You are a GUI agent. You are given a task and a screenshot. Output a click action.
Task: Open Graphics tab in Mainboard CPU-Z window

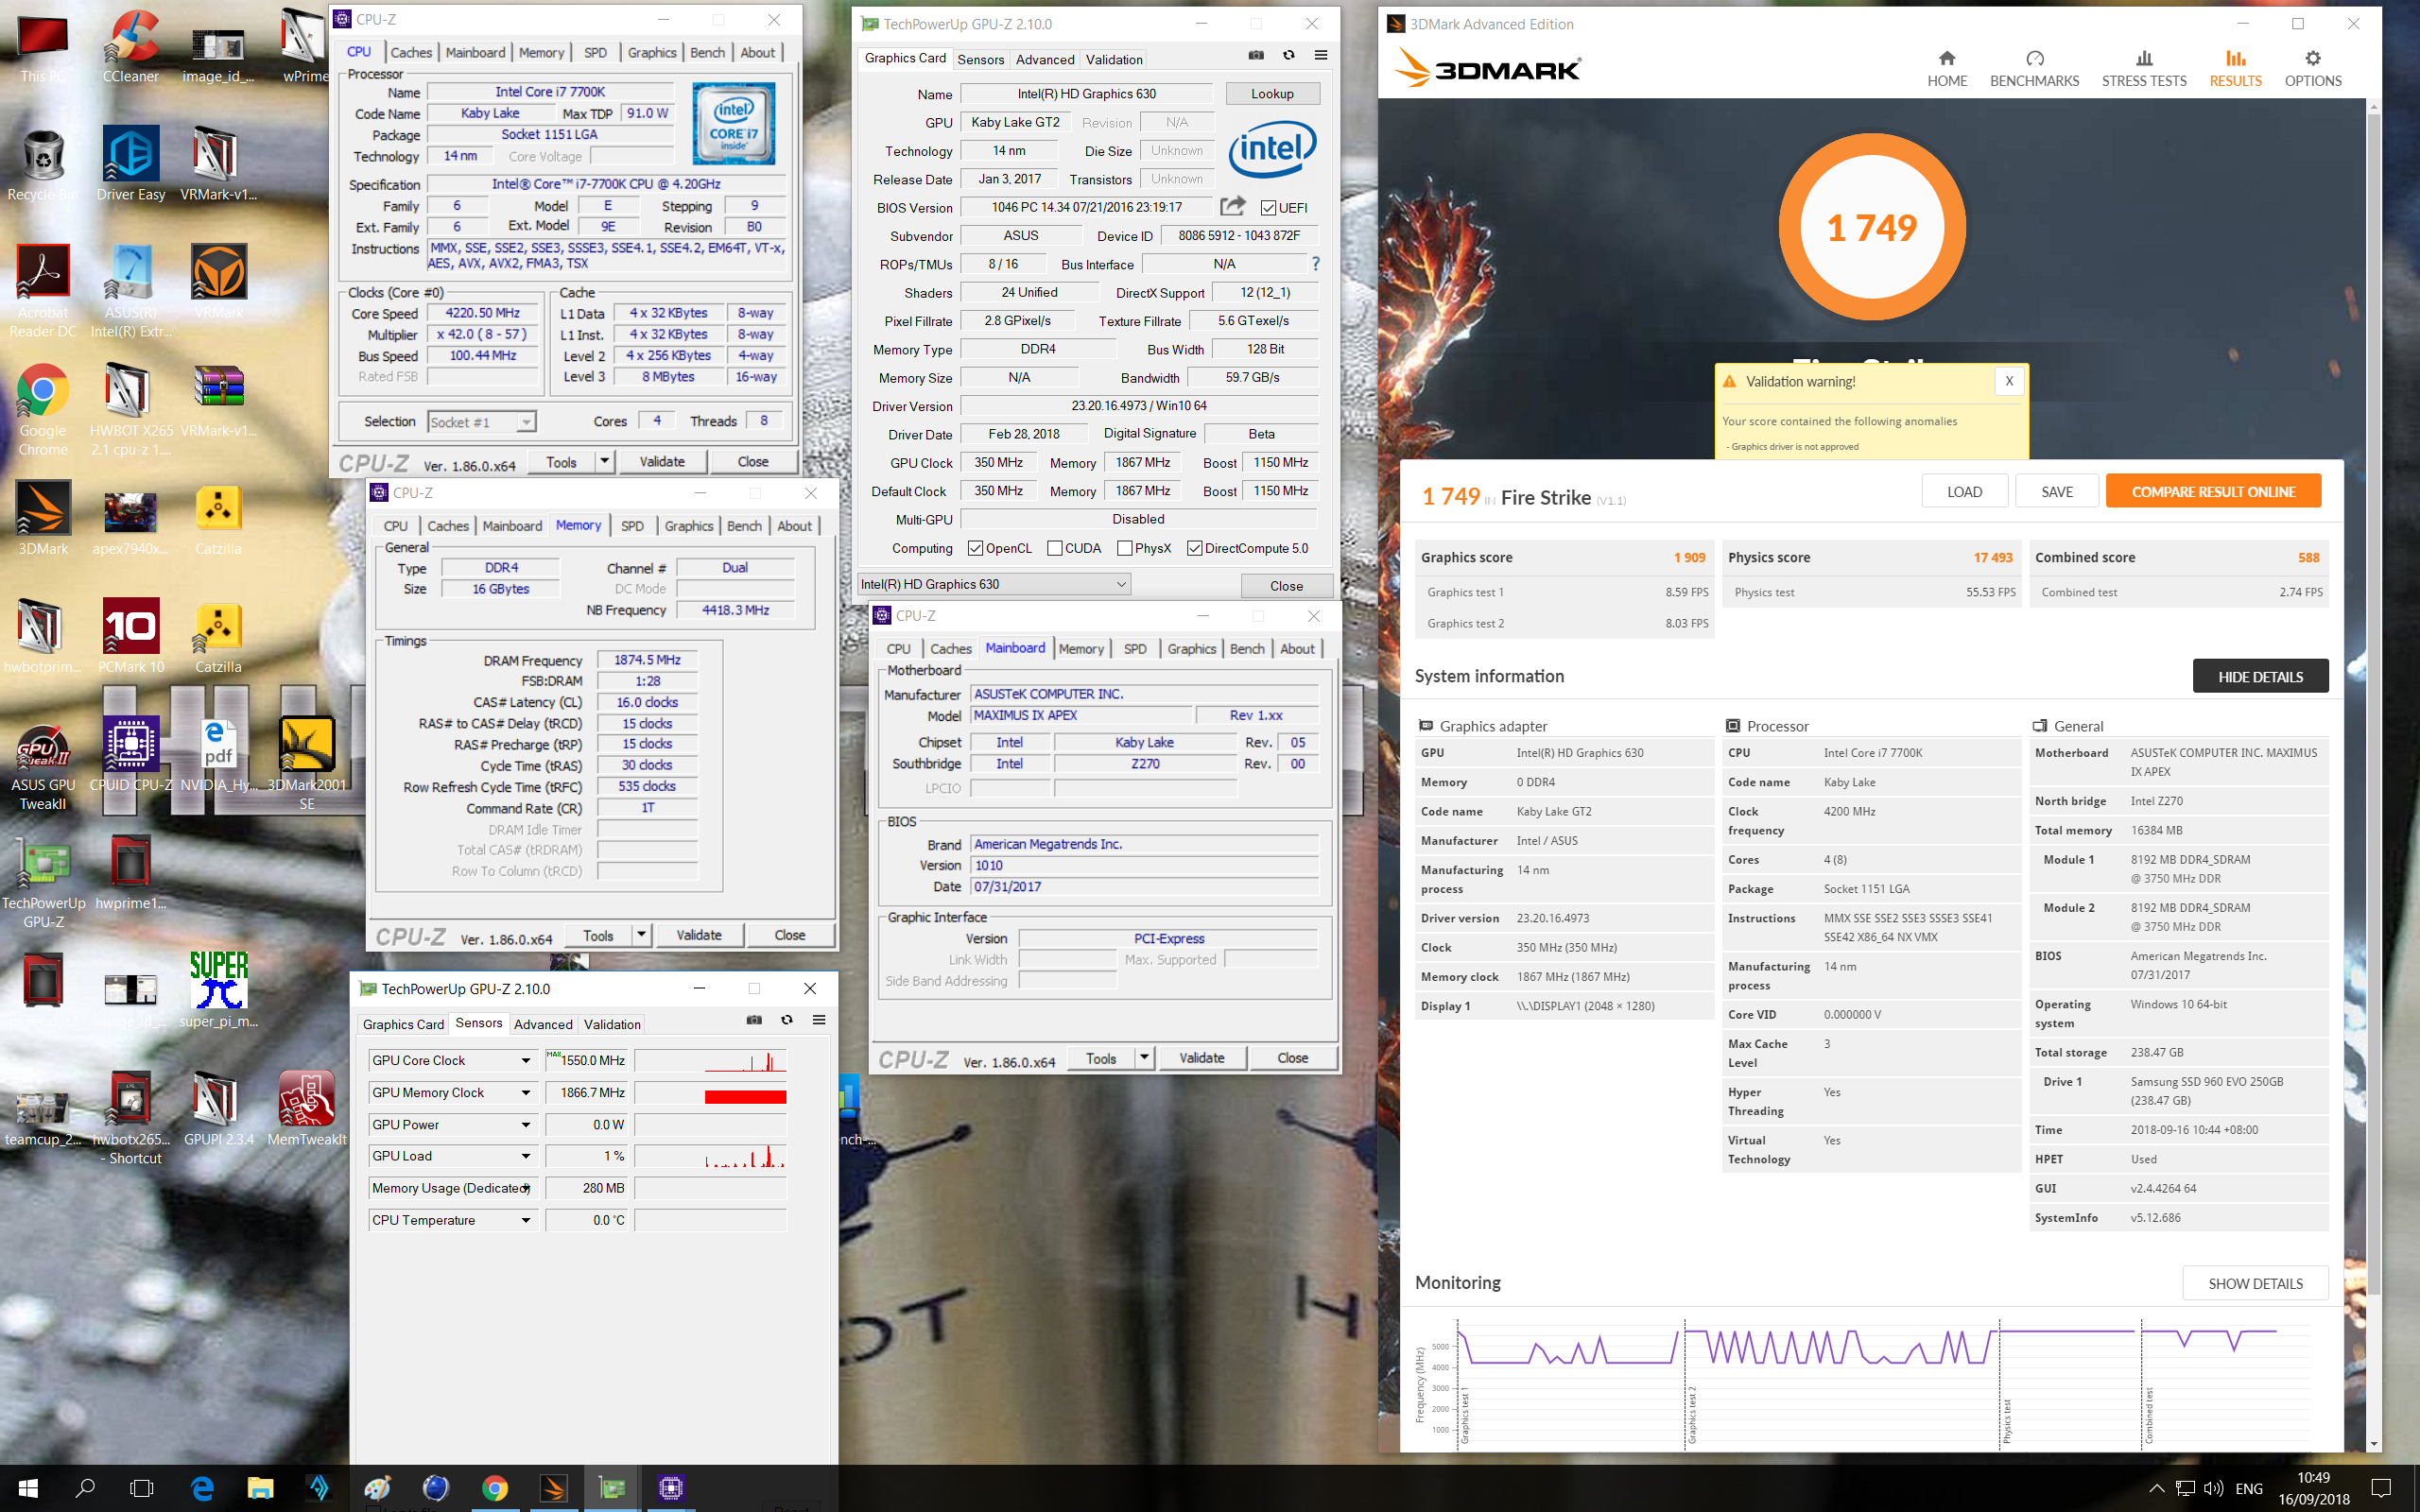click(1191, 649)
